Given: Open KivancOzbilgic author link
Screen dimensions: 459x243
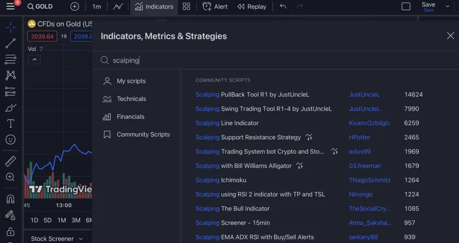Looking at the screenshot, I should coord(369,123).
